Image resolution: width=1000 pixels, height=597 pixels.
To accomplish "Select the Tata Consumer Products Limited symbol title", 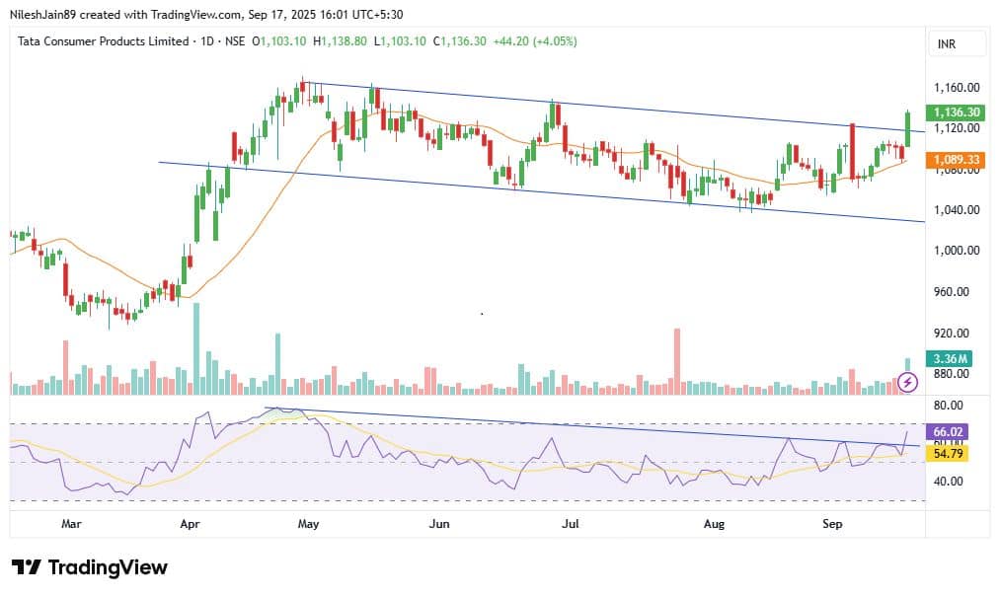I will [104, 41].
